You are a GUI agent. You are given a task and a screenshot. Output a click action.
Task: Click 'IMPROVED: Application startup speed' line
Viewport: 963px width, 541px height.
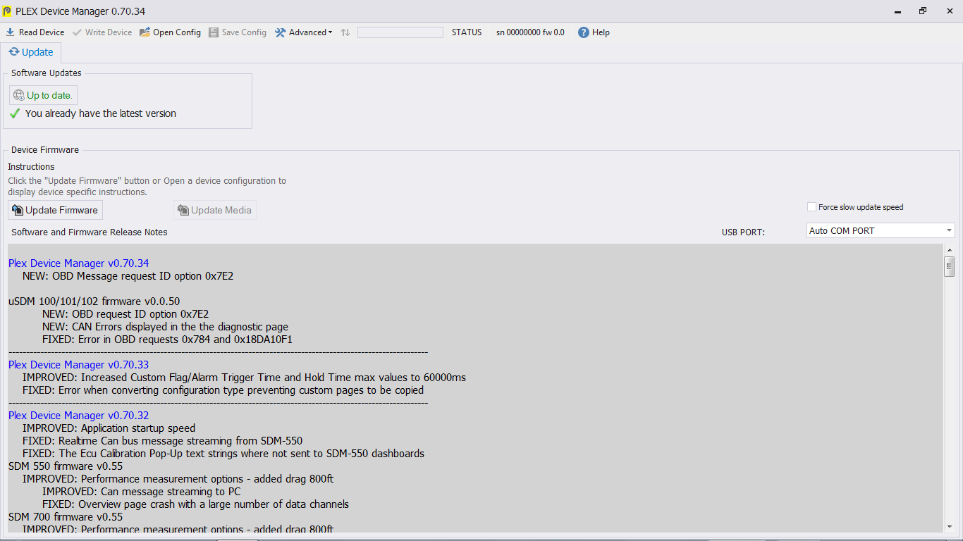pyautogui.click(x=109, y=428)
